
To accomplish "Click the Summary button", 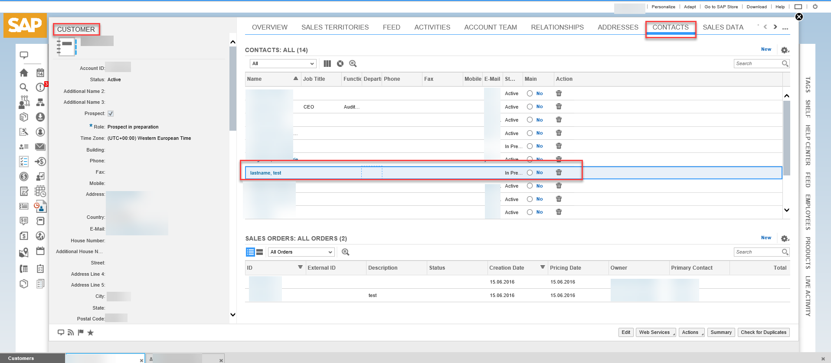I will (721, 333).
